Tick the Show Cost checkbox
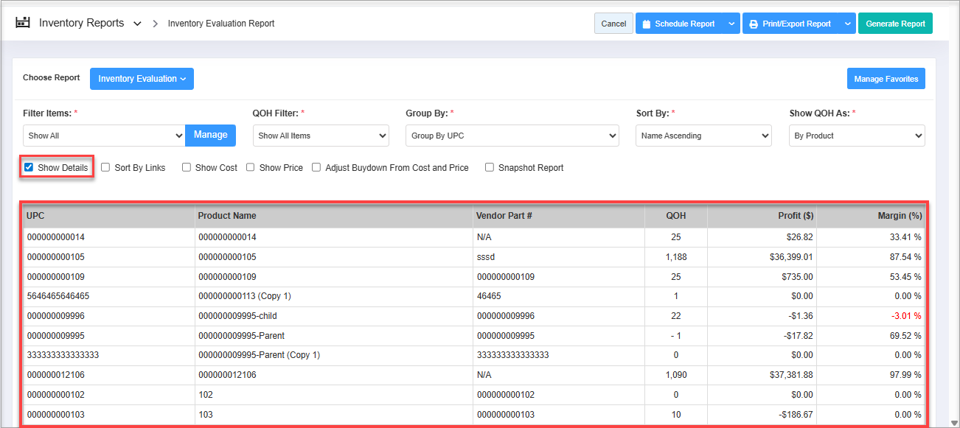 pyautogui.click(x=187, y=168)
